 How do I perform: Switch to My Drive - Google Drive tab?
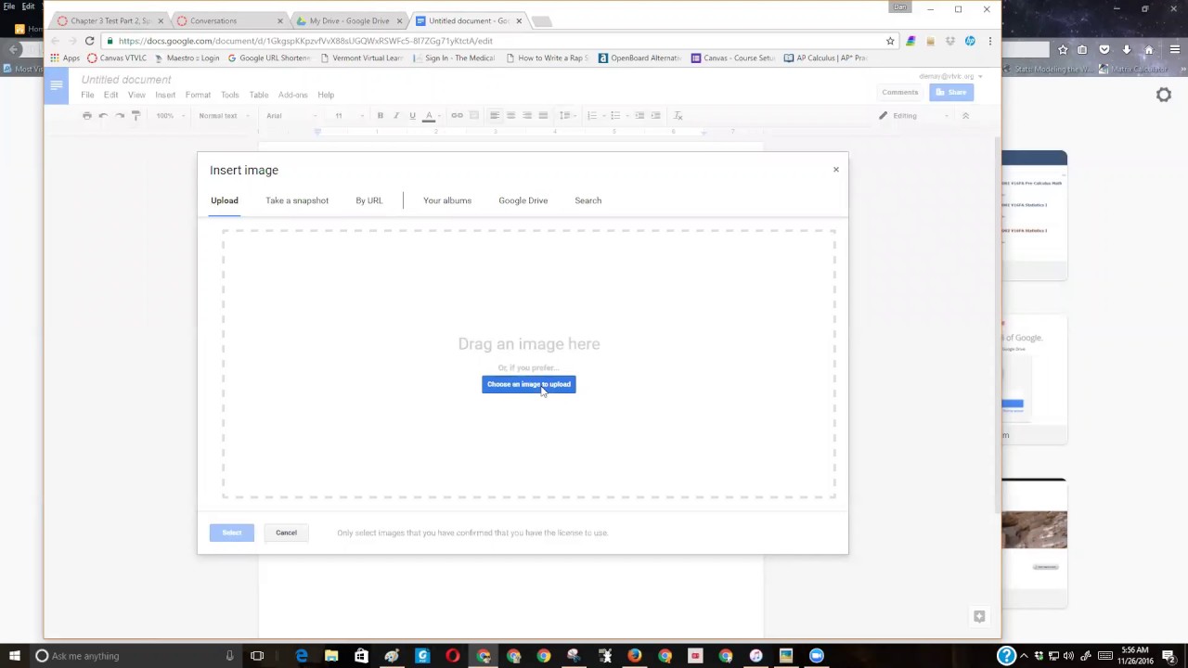point(349,20)
